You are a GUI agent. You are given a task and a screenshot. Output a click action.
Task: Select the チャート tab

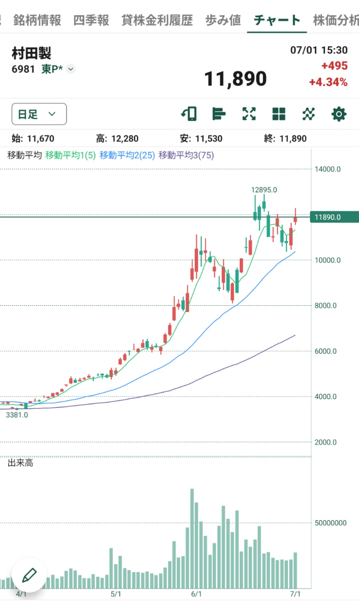click(277, 20)
